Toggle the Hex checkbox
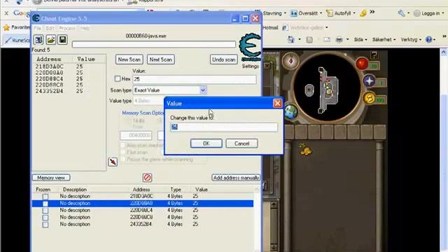This screenshot has width=448, height=252. pos(118,78)
